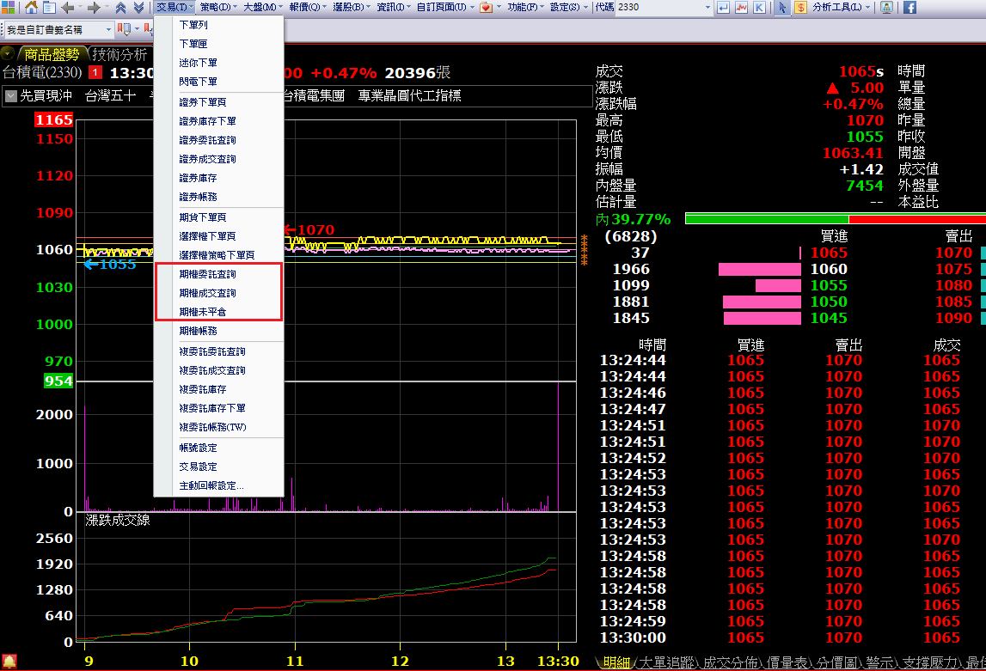Expand the round dropdown beside 商品盤勢 tab

9,54
